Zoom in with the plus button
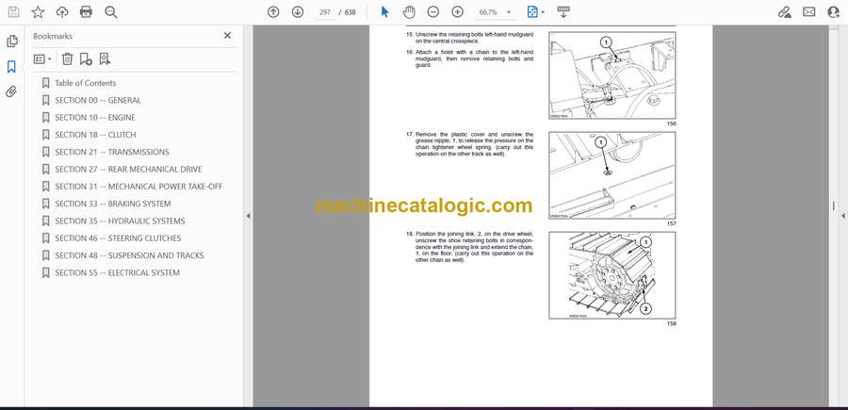The height and width of the screenshot is (410, 848). tap(458, 12)
